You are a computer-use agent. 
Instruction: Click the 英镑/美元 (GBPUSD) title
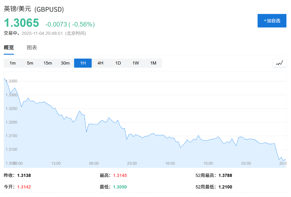click(33, 9)
